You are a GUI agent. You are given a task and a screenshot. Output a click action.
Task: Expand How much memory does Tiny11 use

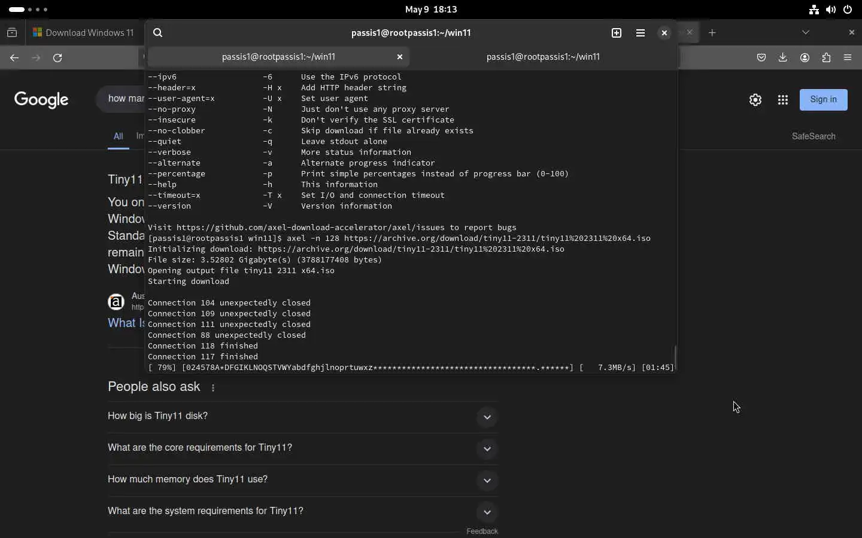click(x=303, y=479)
